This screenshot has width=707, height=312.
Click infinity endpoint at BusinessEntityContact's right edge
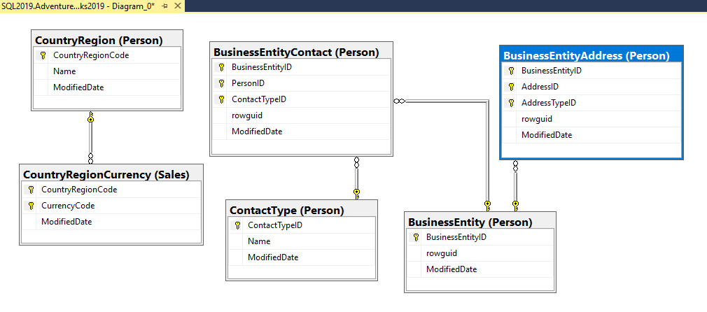399,101
